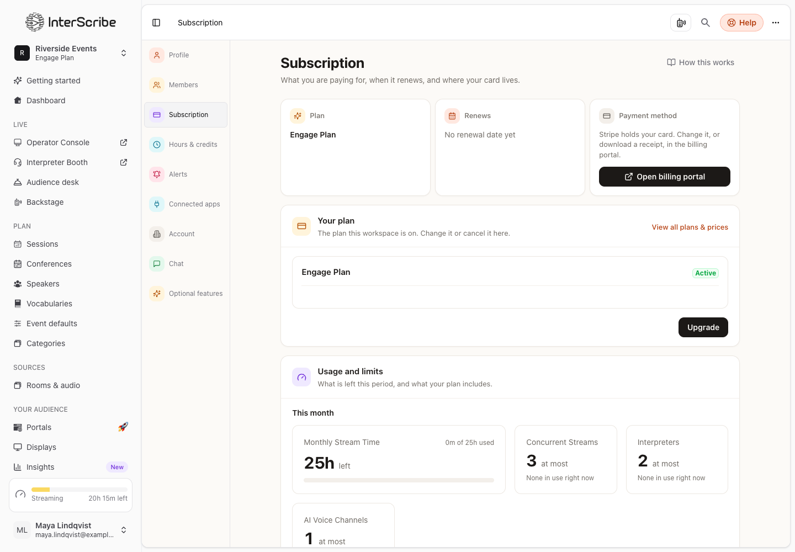The width and height of the screenshot is (795, 552).
Task: Go to Getting started
Action: [x=71, y=81]
